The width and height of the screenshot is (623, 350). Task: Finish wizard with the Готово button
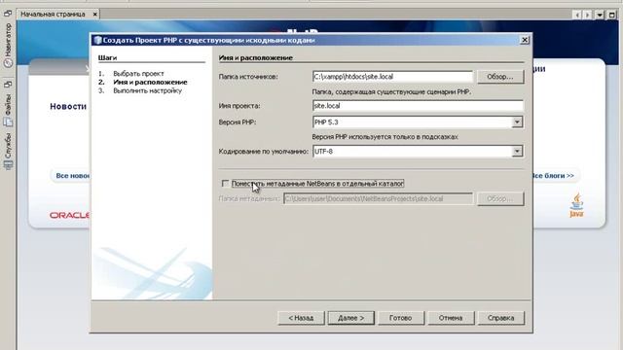click(401, 318)
